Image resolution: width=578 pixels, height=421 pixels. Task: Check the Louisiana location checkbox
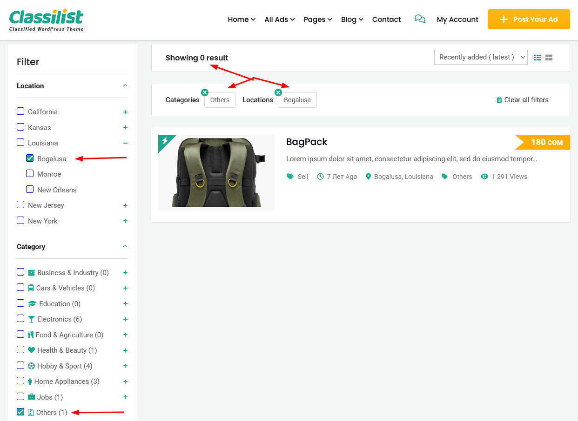20,142
